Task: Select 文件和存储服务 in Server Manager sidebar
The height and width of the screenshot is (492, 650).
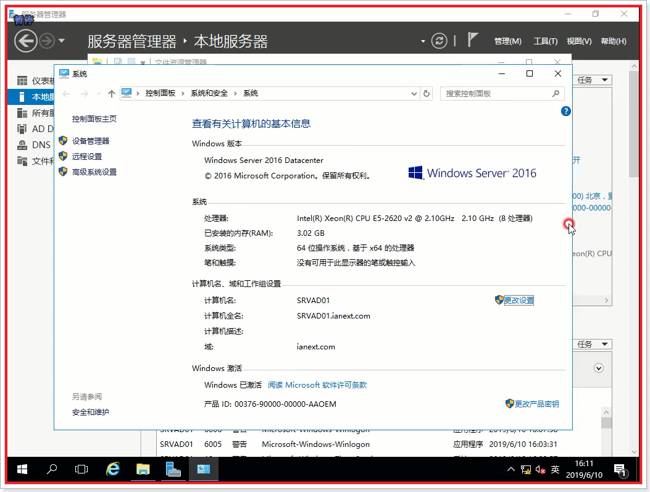Action: tap(35, 161)
